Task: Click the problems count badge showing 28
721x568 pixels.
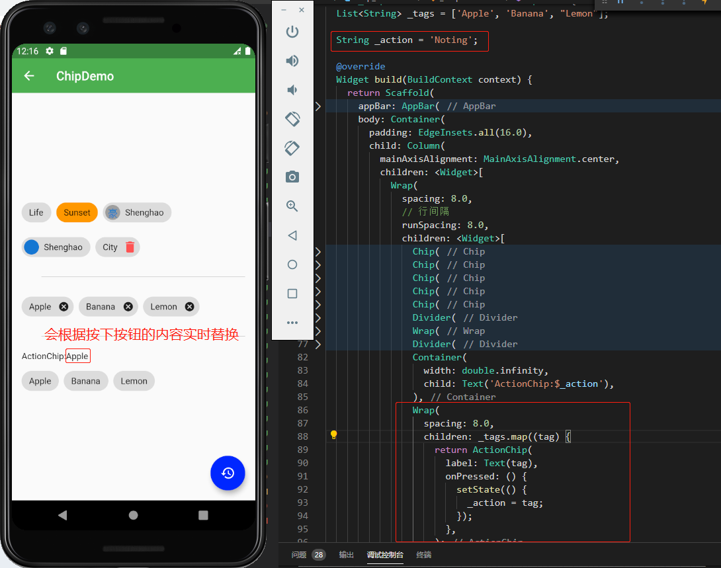Action: tap(319, 555)
